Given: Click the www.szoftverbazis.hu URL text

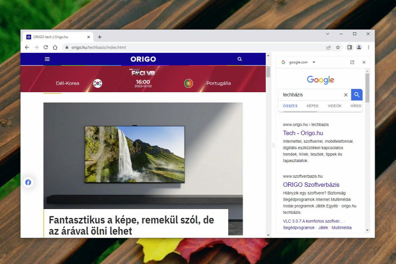Looking at the screenshot, I should [302, 176].
